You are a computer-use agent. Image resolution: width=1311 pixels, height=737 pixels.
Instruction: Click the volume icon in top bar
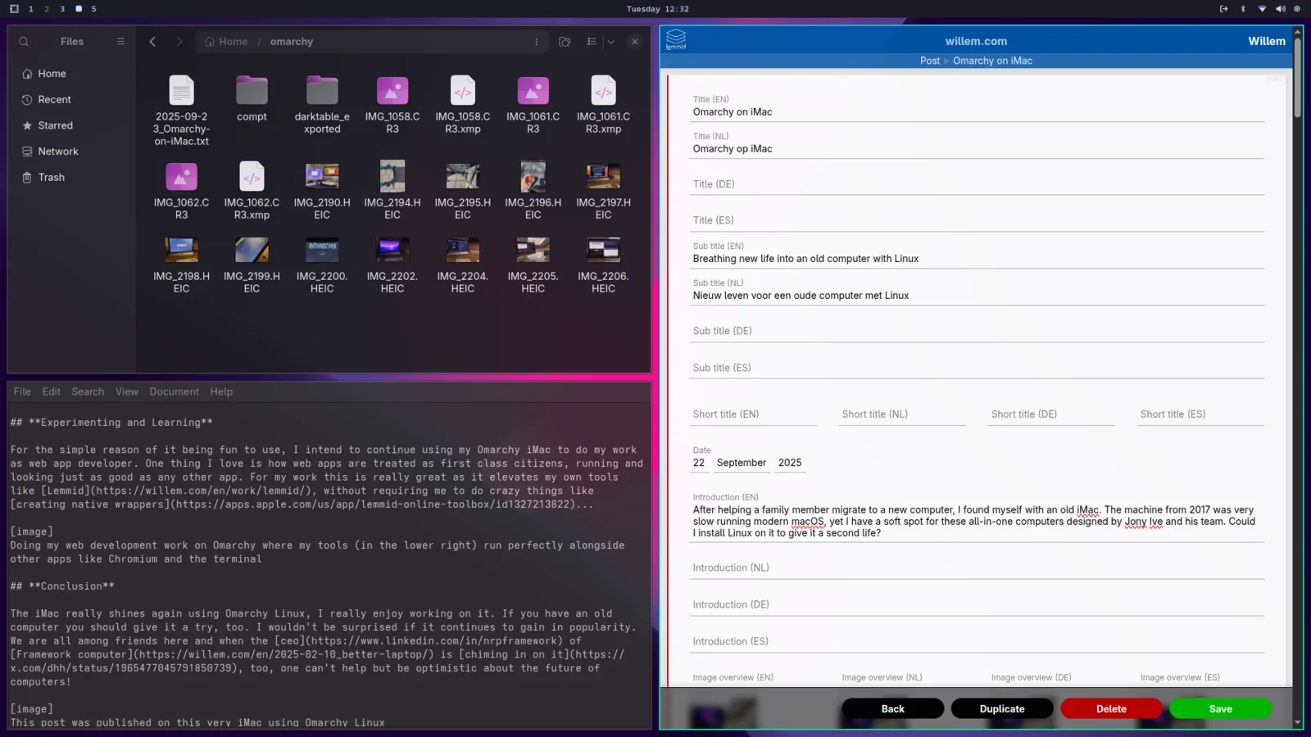click(x=1281, y=9)
